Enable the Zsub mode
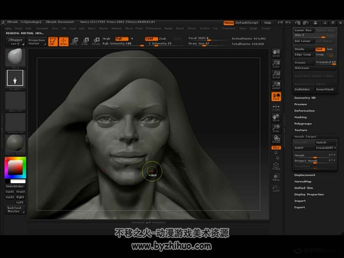This screenshot has width=344, height=258. (162, 39)
